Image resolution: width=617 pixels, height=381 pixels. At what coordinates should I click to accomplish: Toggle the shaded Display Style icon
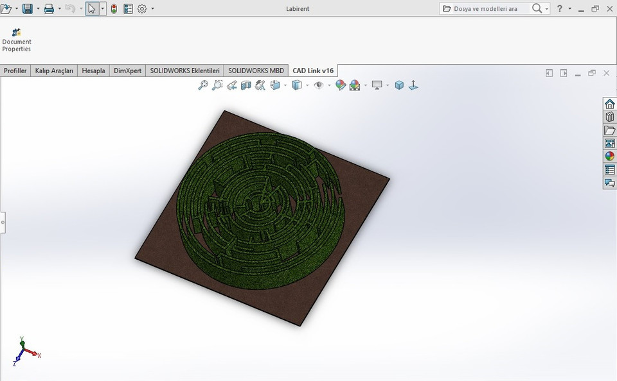pos(296,85)
